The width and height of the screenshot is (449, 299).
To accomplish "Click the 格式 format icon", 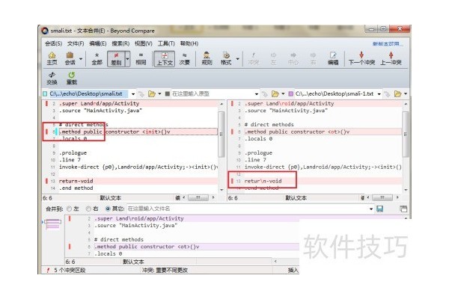I will coord(226,58).
